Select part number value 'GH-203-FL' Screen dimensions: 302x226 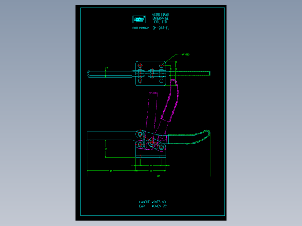[161, 28]
